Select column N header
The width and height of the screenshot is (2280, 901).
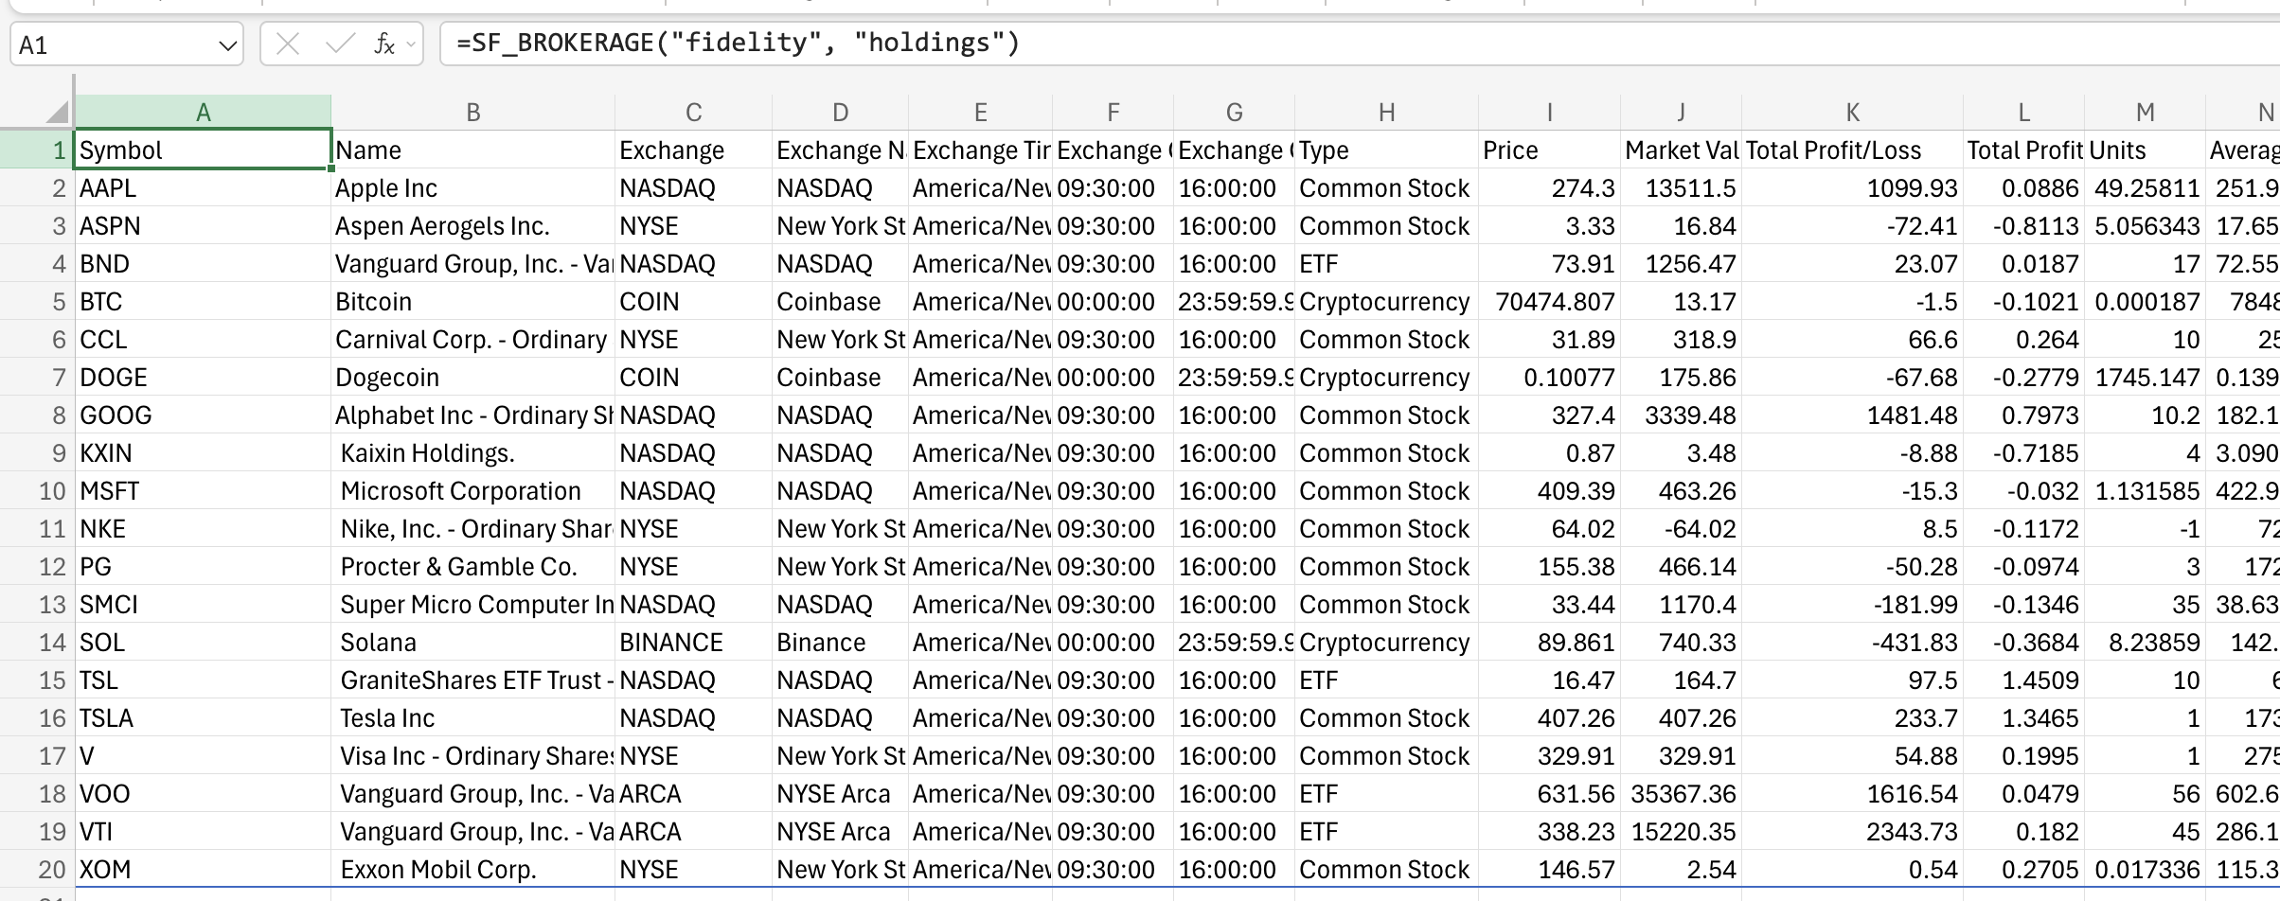point(2267,111)
